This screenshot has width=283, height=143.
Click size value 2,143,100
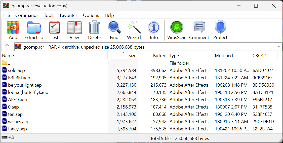click(126, 114)
